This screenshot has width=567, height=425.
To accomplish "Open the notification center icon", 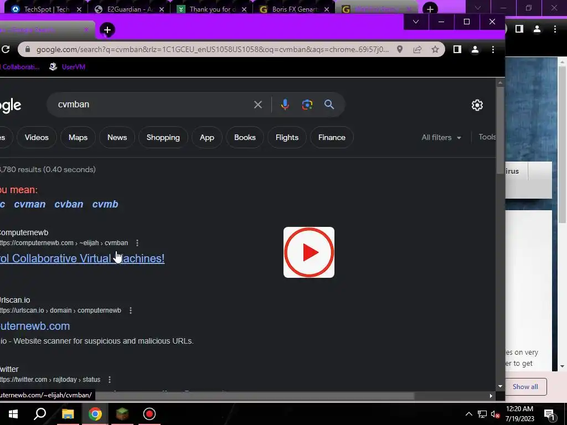I will coord(550,415).
